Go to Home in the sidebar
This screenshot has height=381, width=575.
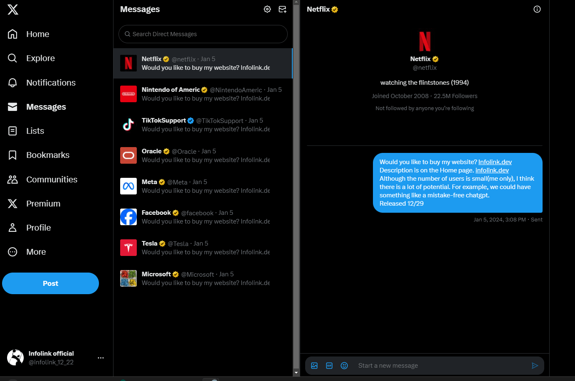(29, 34)
